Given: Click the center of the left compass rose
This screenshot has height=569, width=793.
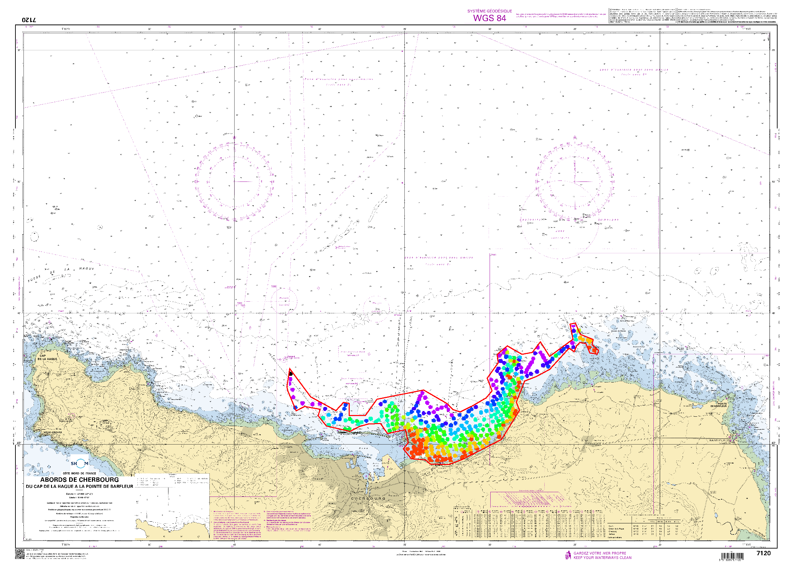Looking at the screenshot, I should [234, 182].
